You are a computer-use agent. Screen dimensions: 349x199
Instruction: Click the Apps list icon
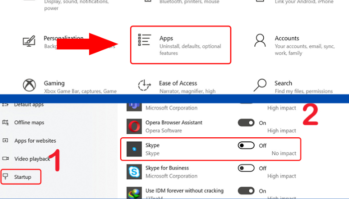[145, 42]
